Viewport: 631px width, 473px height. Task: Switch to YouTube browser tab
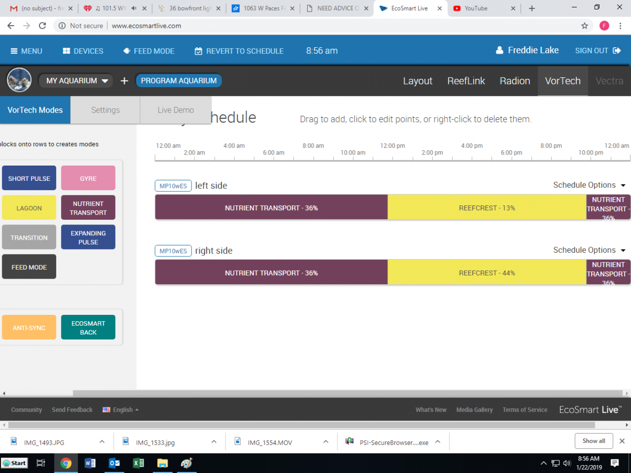[x=483, y=8]
